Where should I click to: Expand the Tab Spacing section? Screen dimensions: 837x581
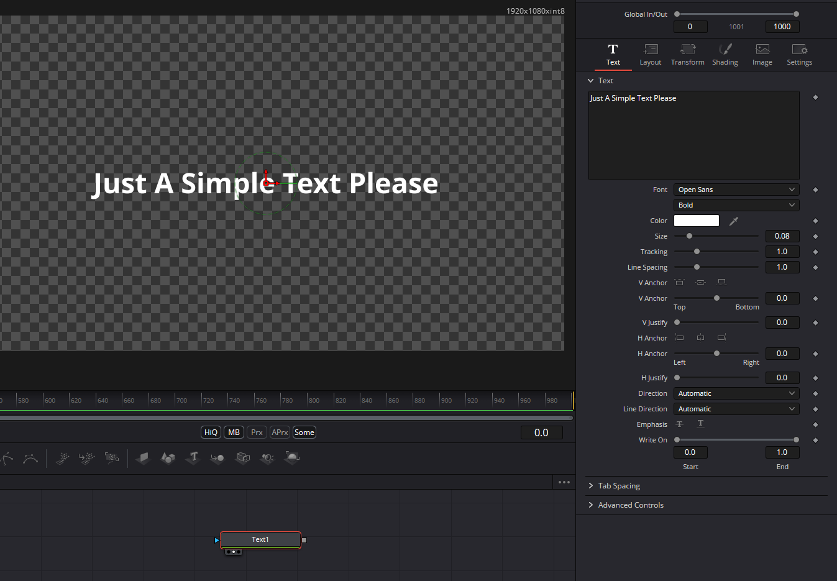pos(614,486)
